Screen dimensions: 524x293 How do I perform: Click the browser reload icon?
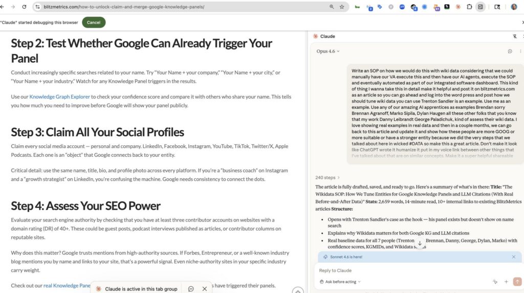[24, 7]
